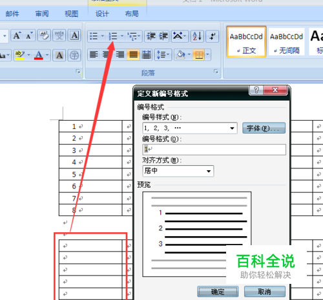The width and height of the screenshot is (323, 300).
Task: Click the Shading paint bucket icon
Action: 180,55
